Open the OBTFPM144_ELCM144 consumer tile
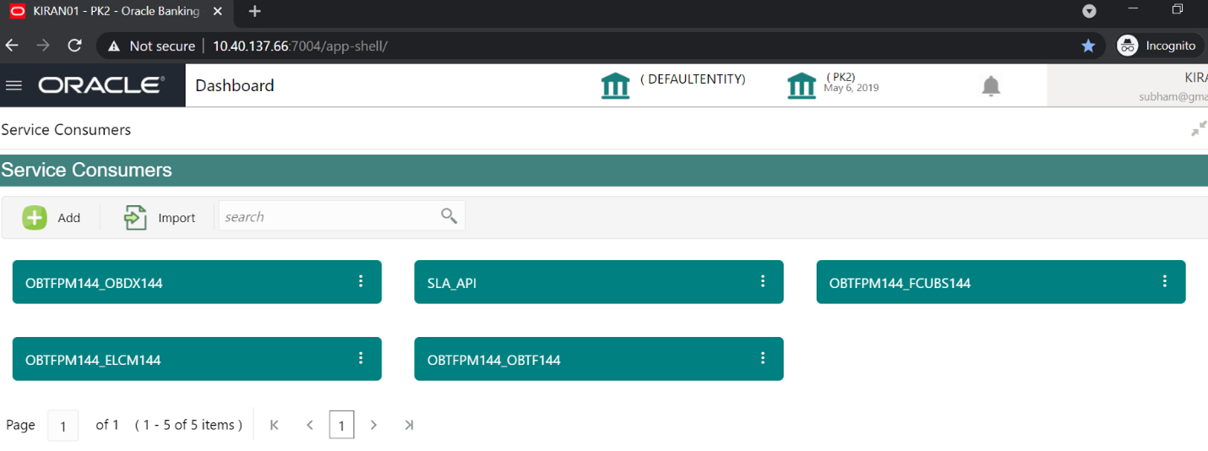This screenshot has width=1208, height=451. (x=197, y=359)
